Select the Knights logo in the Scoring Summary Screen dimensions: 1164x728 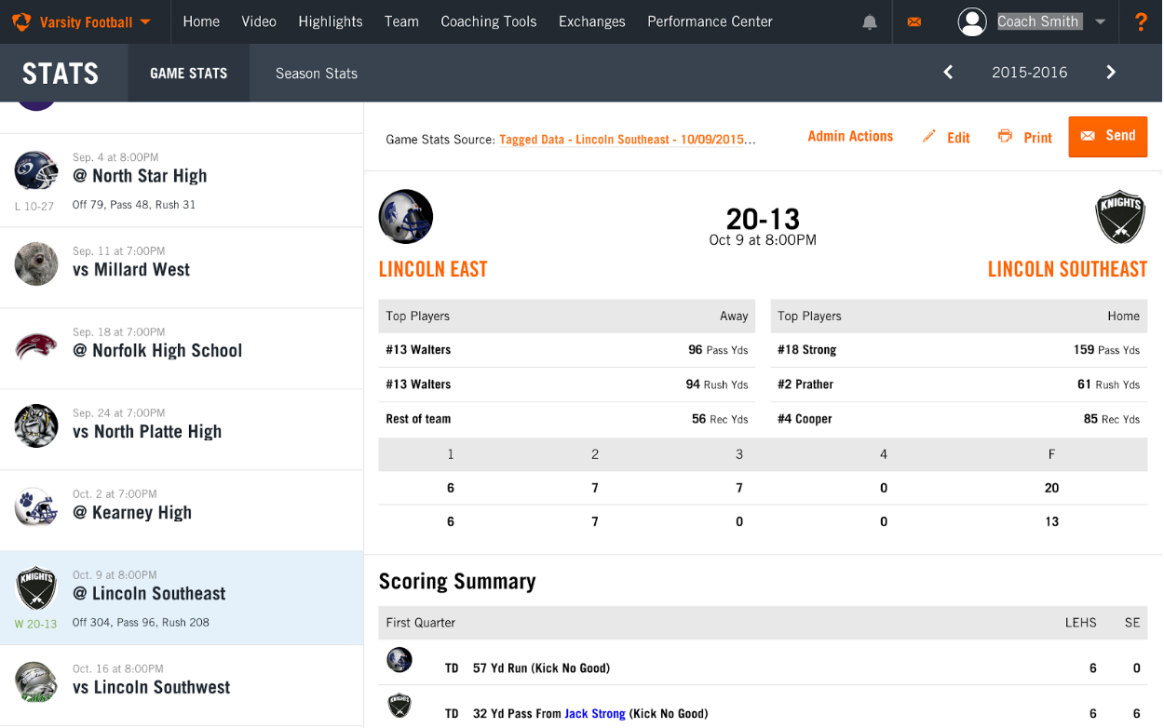click(399, 706)
